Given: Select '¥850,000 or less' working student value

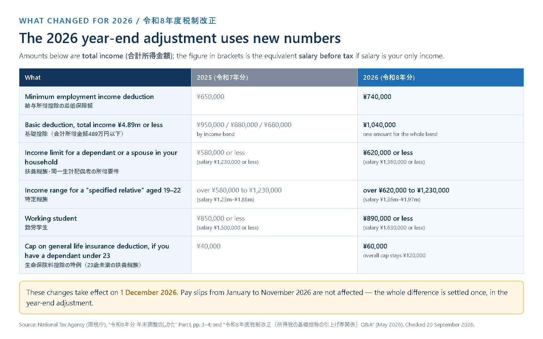Looking at the screenshot, I should coord(221,218).
